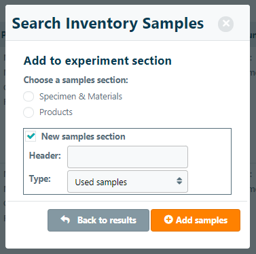The width and height of the screenshot is (256, 254).
Task: Select the Specimen & Materials radio button
Action: tap(29, 97)
